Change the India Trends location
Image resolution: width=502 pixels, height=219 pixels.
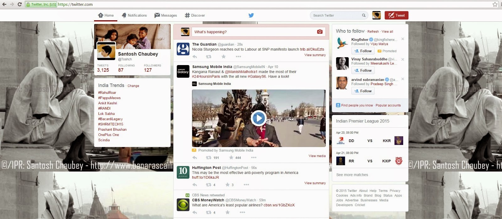pyautogui.click(x=133, y=86)
